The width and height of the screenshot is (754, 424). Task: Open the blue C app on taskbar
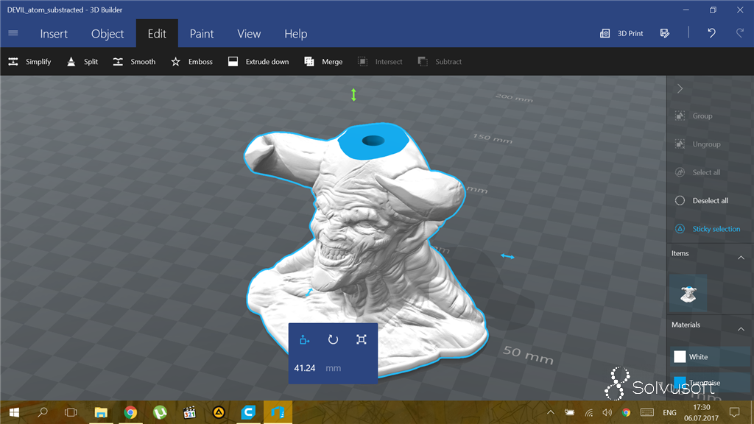click(x=248, y=412)
